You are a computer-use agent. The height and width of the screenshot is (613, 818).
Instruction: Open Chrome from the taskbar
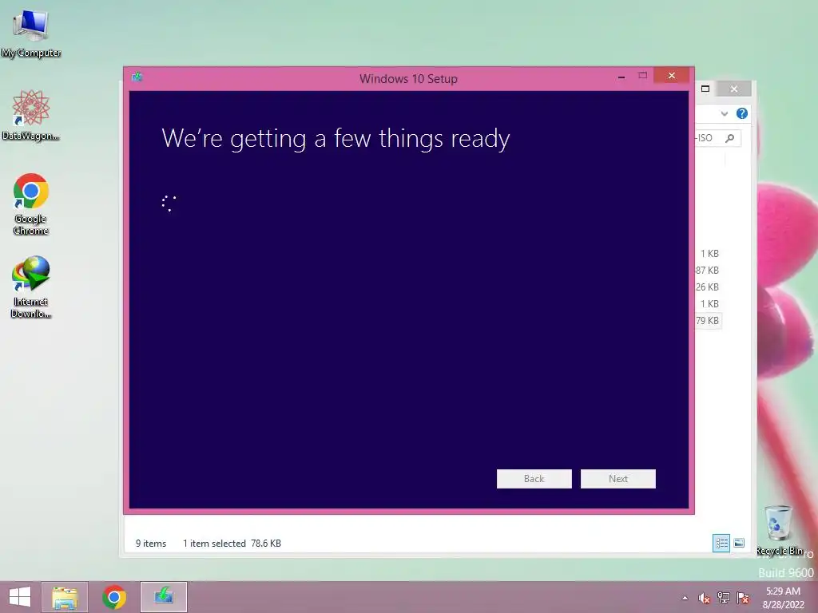pyautogui.click(x=113, y=597)
